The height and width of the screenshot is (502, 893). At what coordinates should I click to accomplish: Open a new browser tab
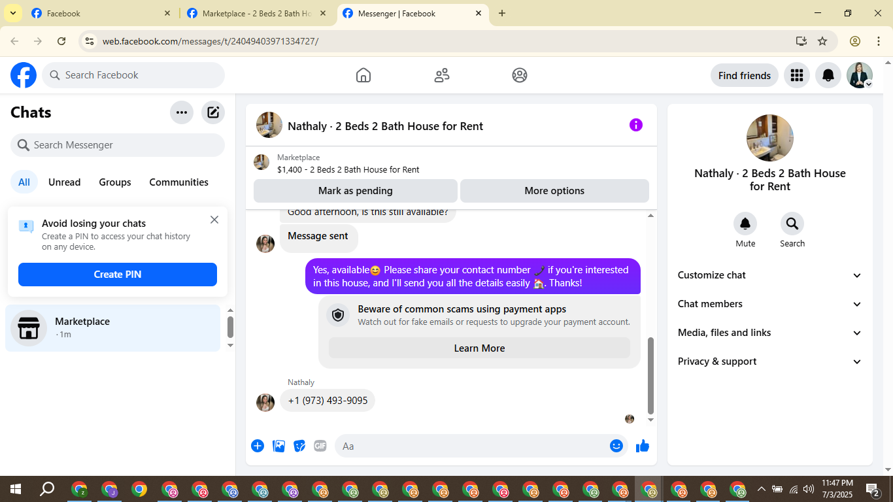[502, 13]
